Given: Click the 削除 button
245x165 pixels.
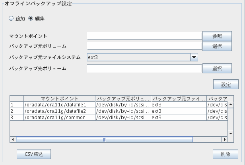Looking at the screenshot, I should tap(226, 154).
